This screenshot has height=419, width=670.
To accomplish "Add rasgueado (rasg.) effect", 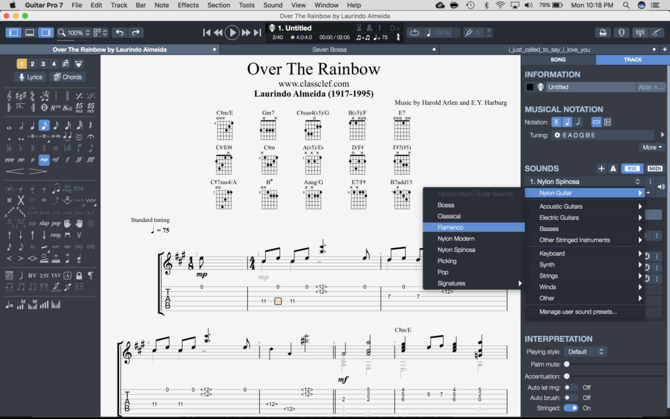I will point(56,235).
